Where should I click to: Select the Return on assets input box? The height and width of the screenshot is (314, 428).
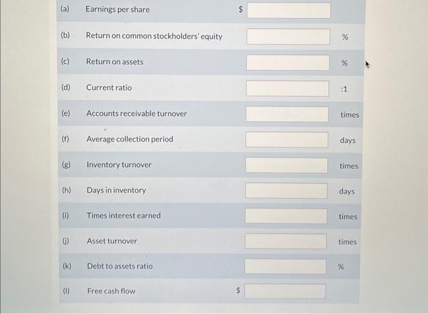pyautogui.click(x=288, y=62)
